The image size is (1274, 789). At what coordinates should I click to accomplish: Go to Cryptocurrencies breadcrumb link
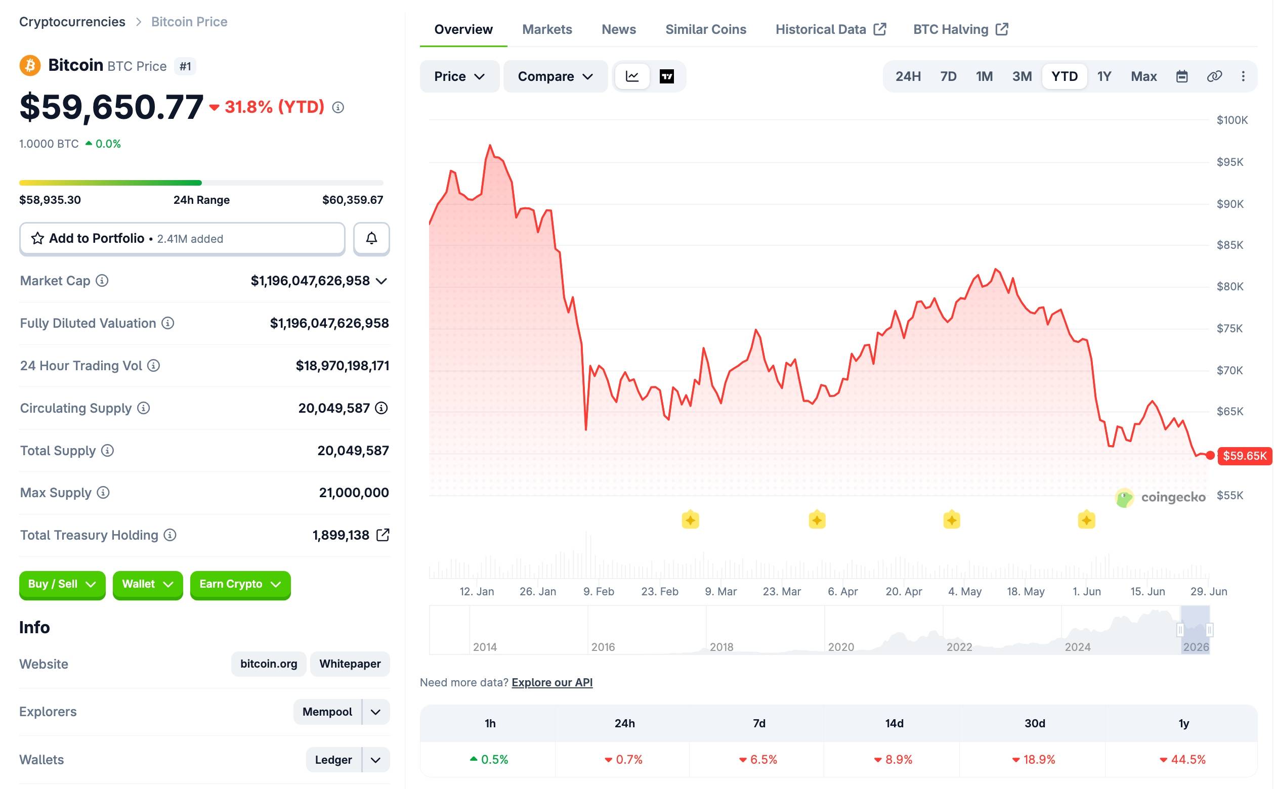pos(72,22)
